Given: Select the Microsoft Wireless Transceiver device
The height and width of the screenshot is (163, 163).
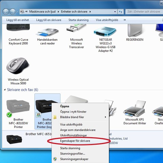Looking at the screenshot, I should [76, 36].
